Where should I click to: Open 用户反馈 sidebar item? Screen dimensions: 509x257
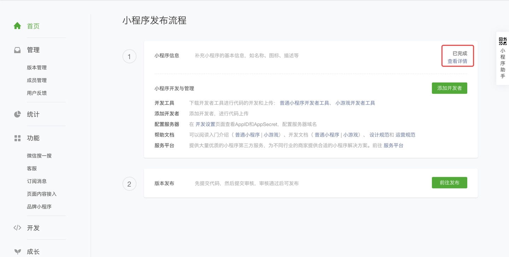37,93
